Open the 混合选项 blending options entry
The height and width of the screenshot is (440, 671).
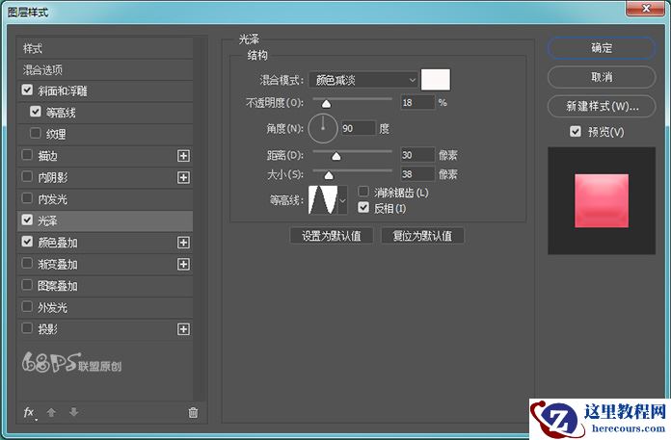(105, 69)
